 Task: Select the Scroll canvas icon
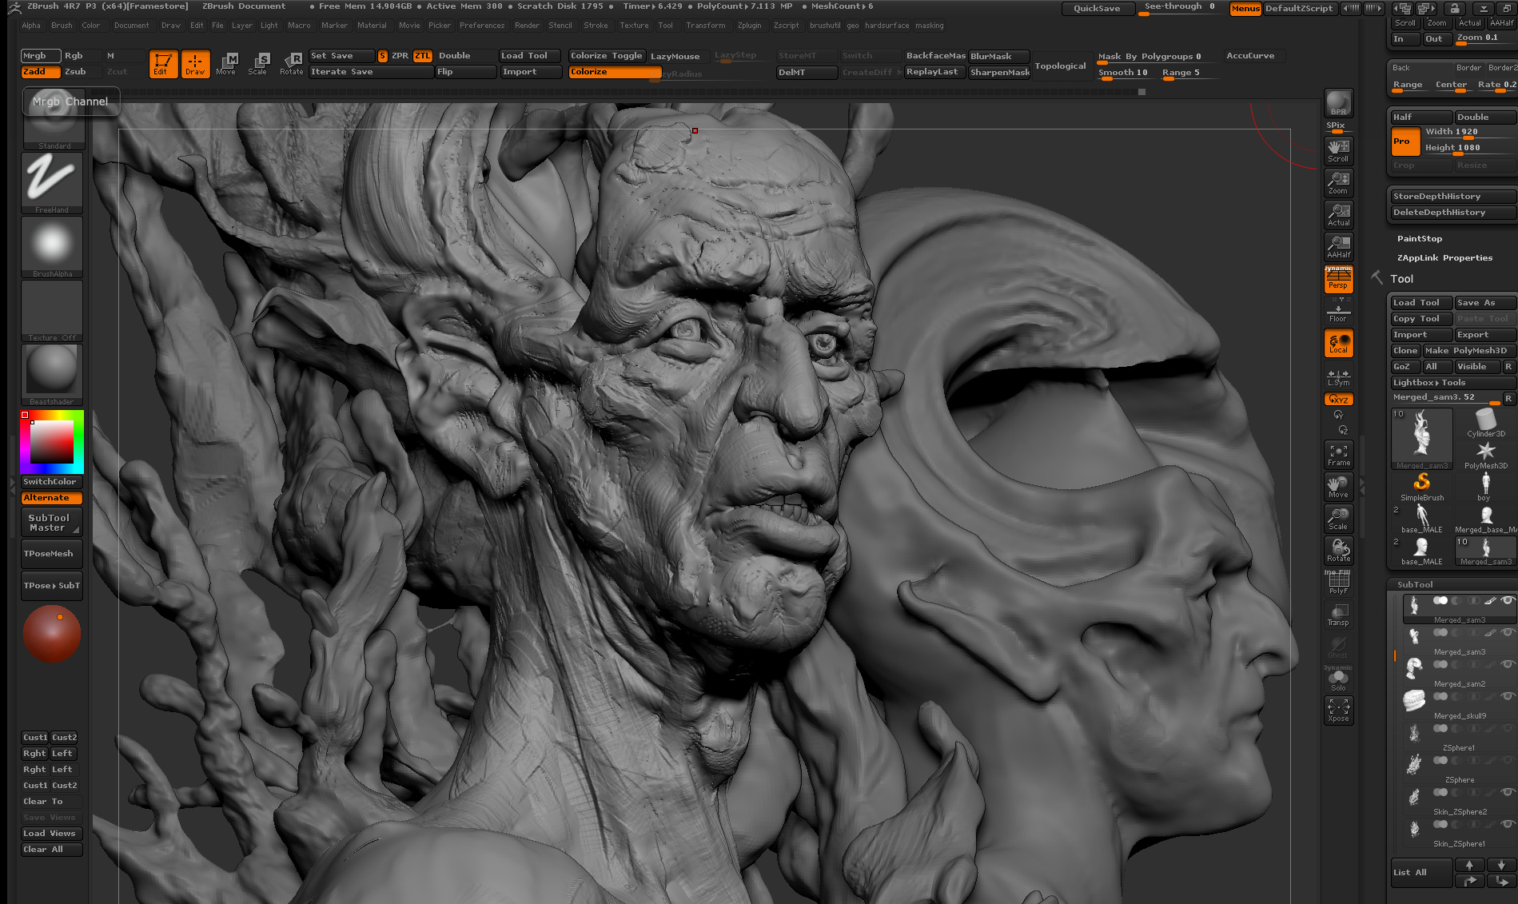pos(1338,149)
